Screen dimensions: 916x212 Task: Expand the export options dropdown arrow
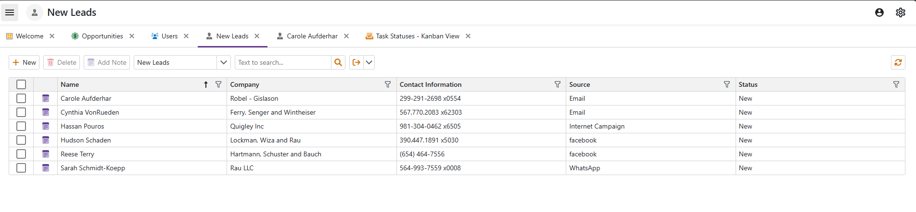pyautogui.click(x=369, y=62)
